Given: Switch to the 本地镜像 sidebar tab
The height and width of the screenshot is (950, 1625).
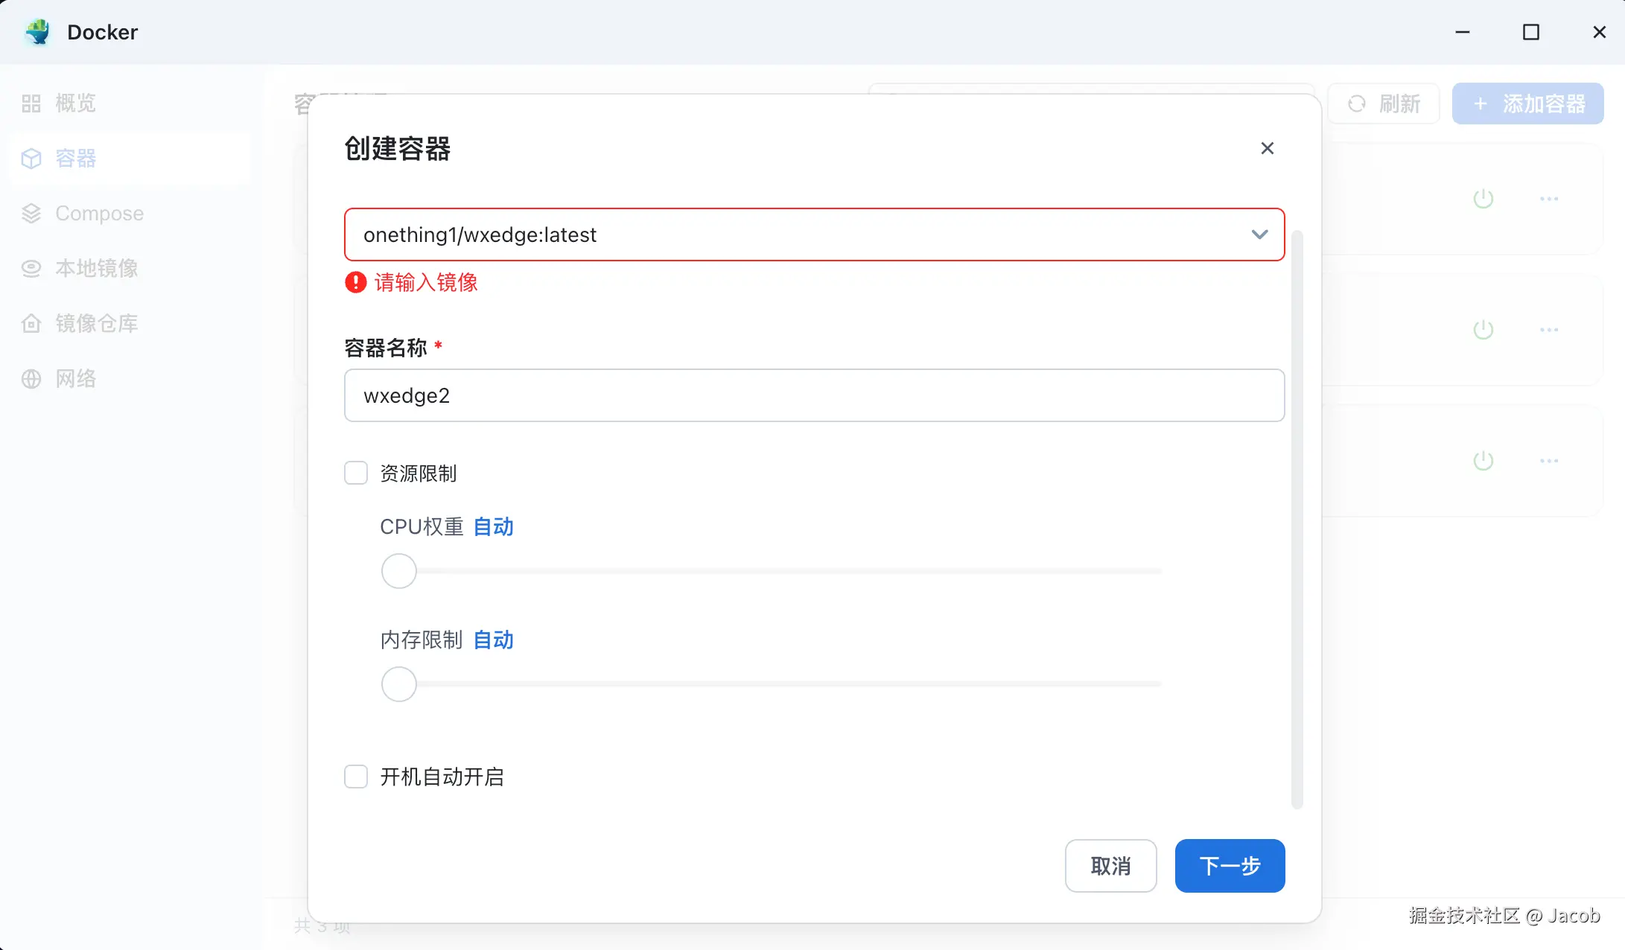Looking at the screenshot, I should 97,269.
